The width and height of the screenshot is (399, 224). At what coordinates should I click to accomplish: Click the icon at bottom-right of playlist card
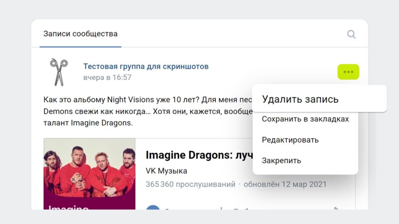(337, 208)
